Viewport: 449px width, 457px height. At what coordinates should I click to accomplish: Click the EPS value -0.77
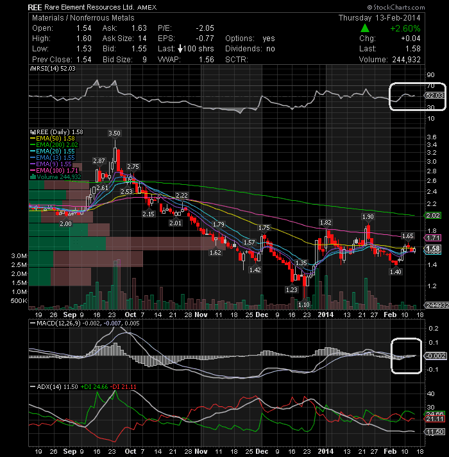205,39
